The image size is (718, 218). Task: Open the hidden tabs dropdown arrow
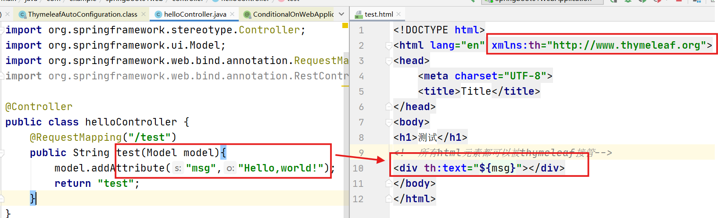(x=342, y=14)
